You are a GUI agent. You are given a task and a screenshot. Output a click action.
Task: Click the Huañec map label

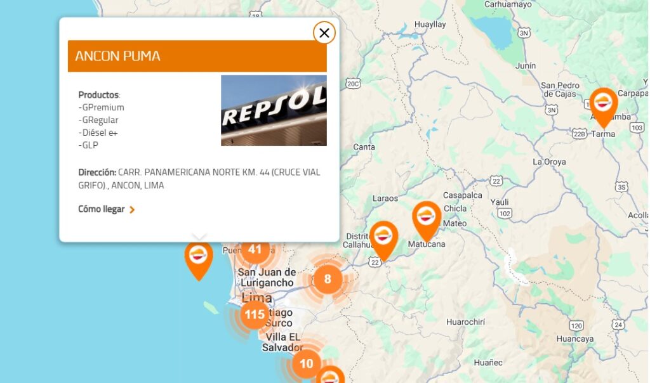point(488,363)
